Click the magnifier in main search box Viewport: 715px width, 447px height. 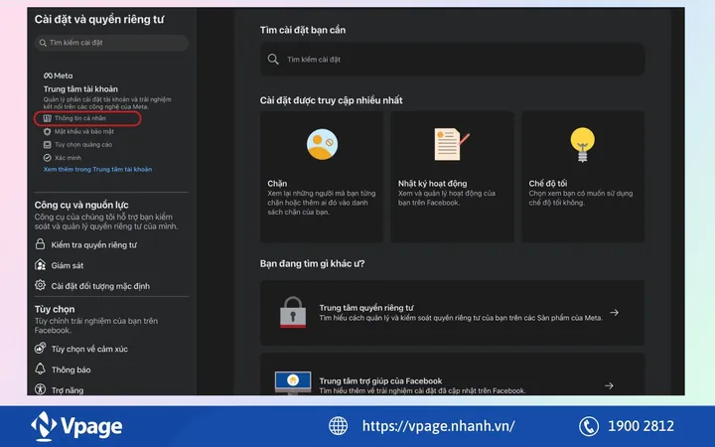(273, 60)
